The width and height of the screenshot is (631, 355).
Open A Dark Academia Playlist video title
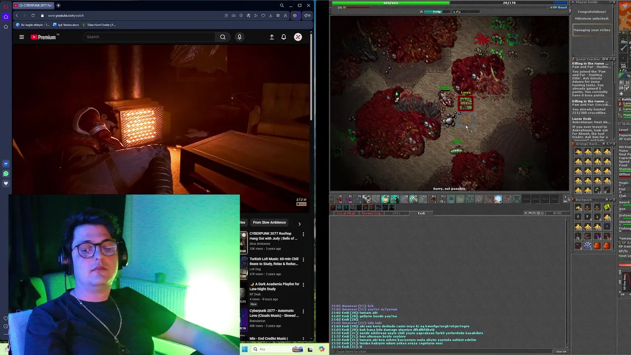click(274, 286)
